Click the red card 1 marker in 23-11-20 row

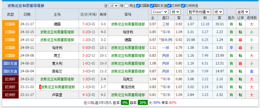[x=40, y=87]
